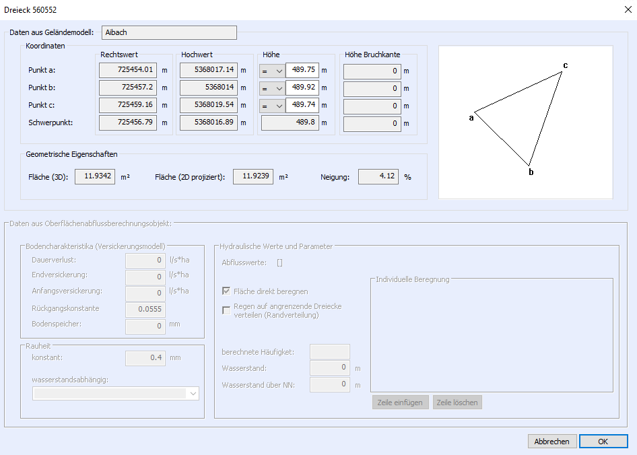The height and width of the screenshot is (455, 637).
Task: Click the Neigung percentage field
Action: (378, 177)
